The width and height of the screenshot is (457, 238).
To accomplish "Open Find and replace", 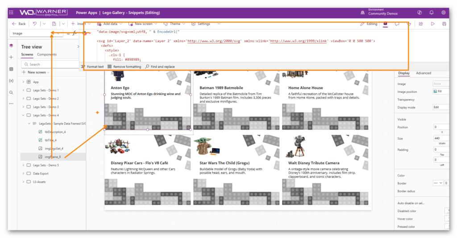I will [160, 67].
